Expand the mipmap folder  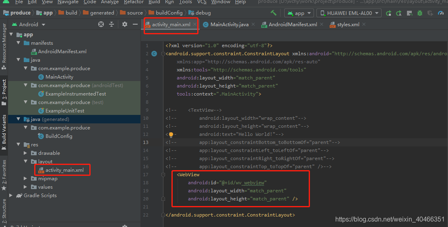[x=26, y=178]
